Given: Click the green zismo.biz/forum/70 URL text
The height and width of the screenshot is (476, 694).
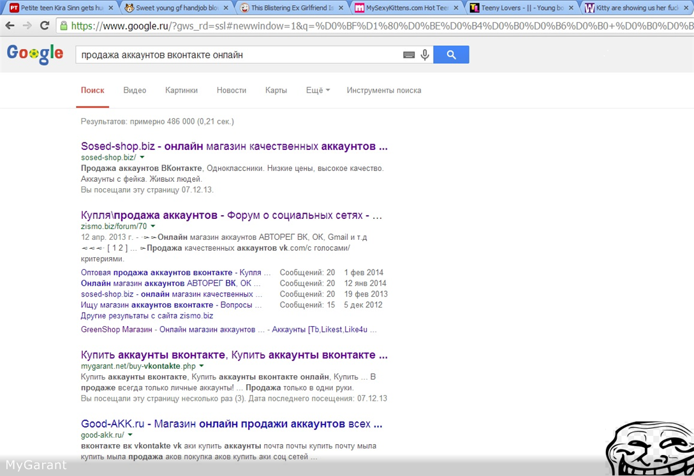Looking at the screenshot, I should point(114,227).
